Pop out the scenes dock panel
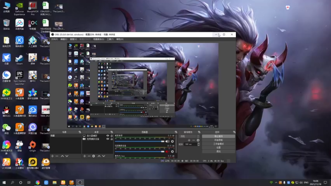This screenshot has width=331, height=186. [80, 132]
